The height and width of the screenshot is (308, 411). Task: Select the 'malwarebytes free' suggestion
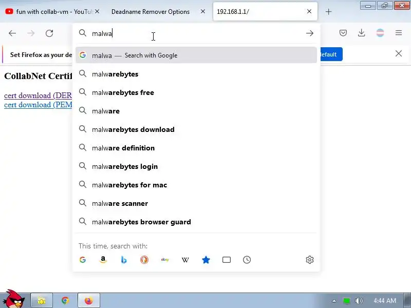click(x=196, y=92)
